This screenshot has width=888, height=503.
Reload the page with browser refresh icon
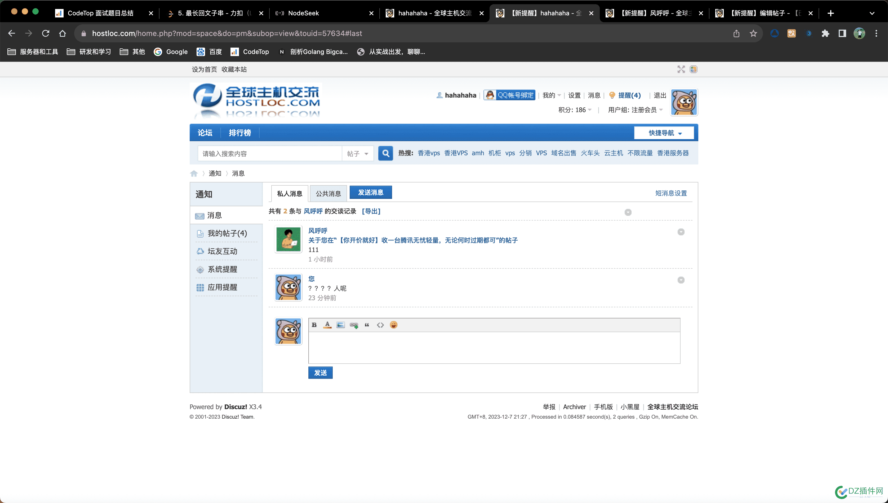(45, 33)
